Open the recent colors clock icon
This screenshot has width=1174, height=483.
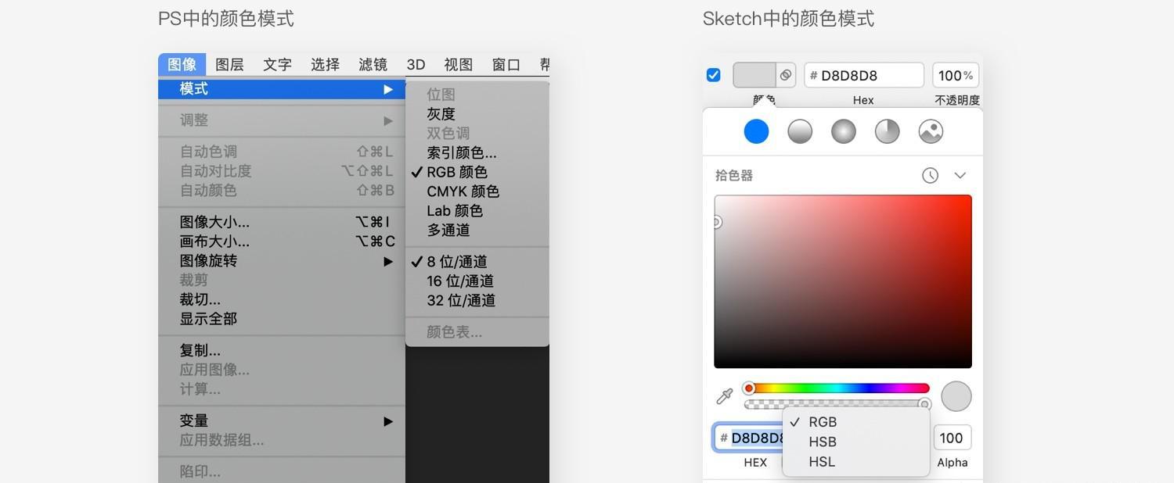click(x=930, y=176)
